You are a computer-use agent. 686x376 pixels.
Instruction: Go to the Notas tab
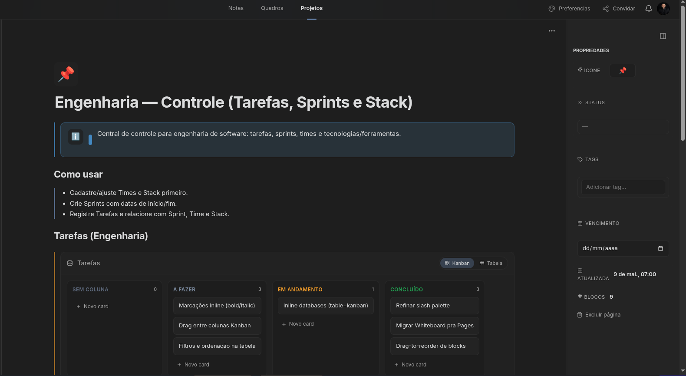coord(236,8)
